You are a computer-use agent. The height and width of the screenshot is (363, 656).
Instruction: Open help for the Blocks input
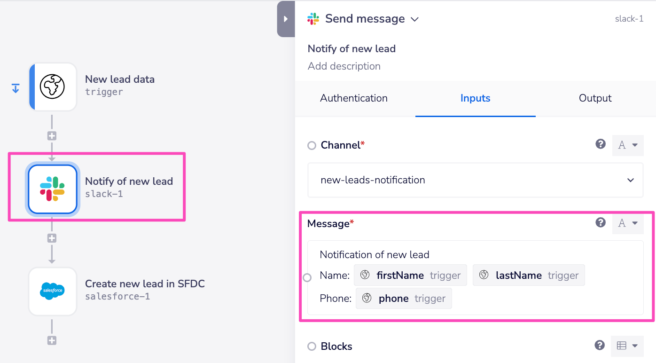click(599, 345)
